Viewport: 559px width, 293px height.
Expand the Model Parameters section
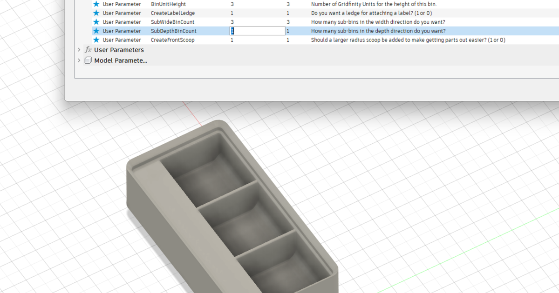click(78, 60)
